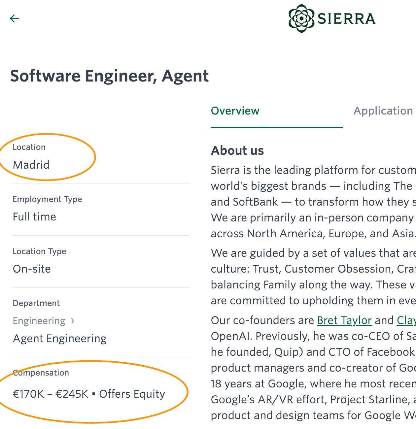The width and height of the screenshot is (416, 429).
Task: Click the chevron next to Engineering
Action: [72, 320]
